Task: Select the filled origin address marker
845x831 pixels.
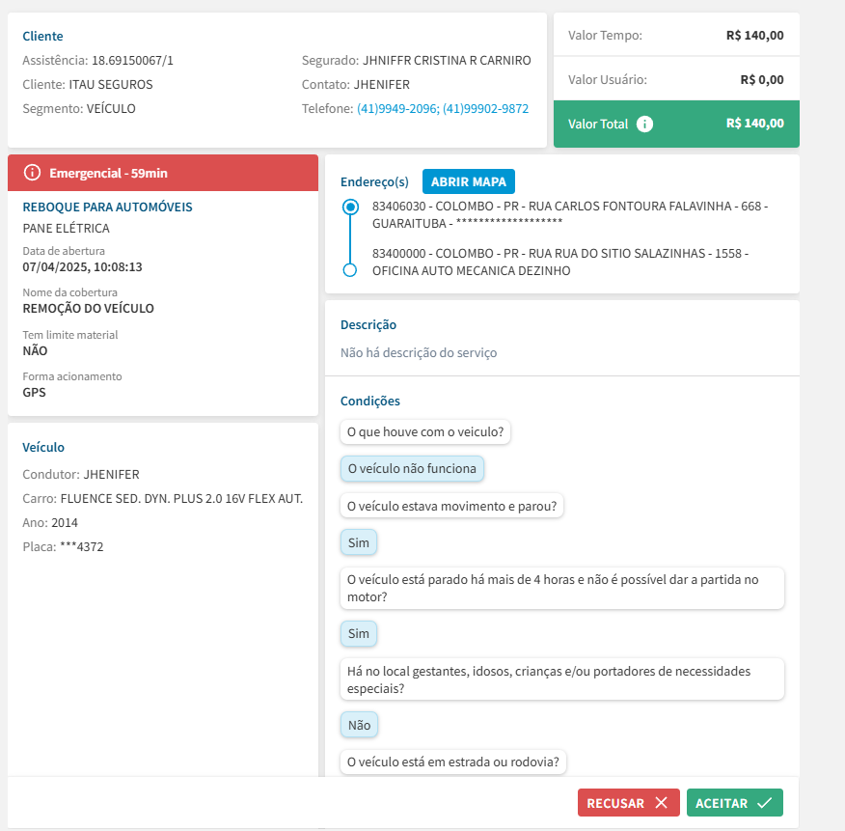Action: point(350,207)
